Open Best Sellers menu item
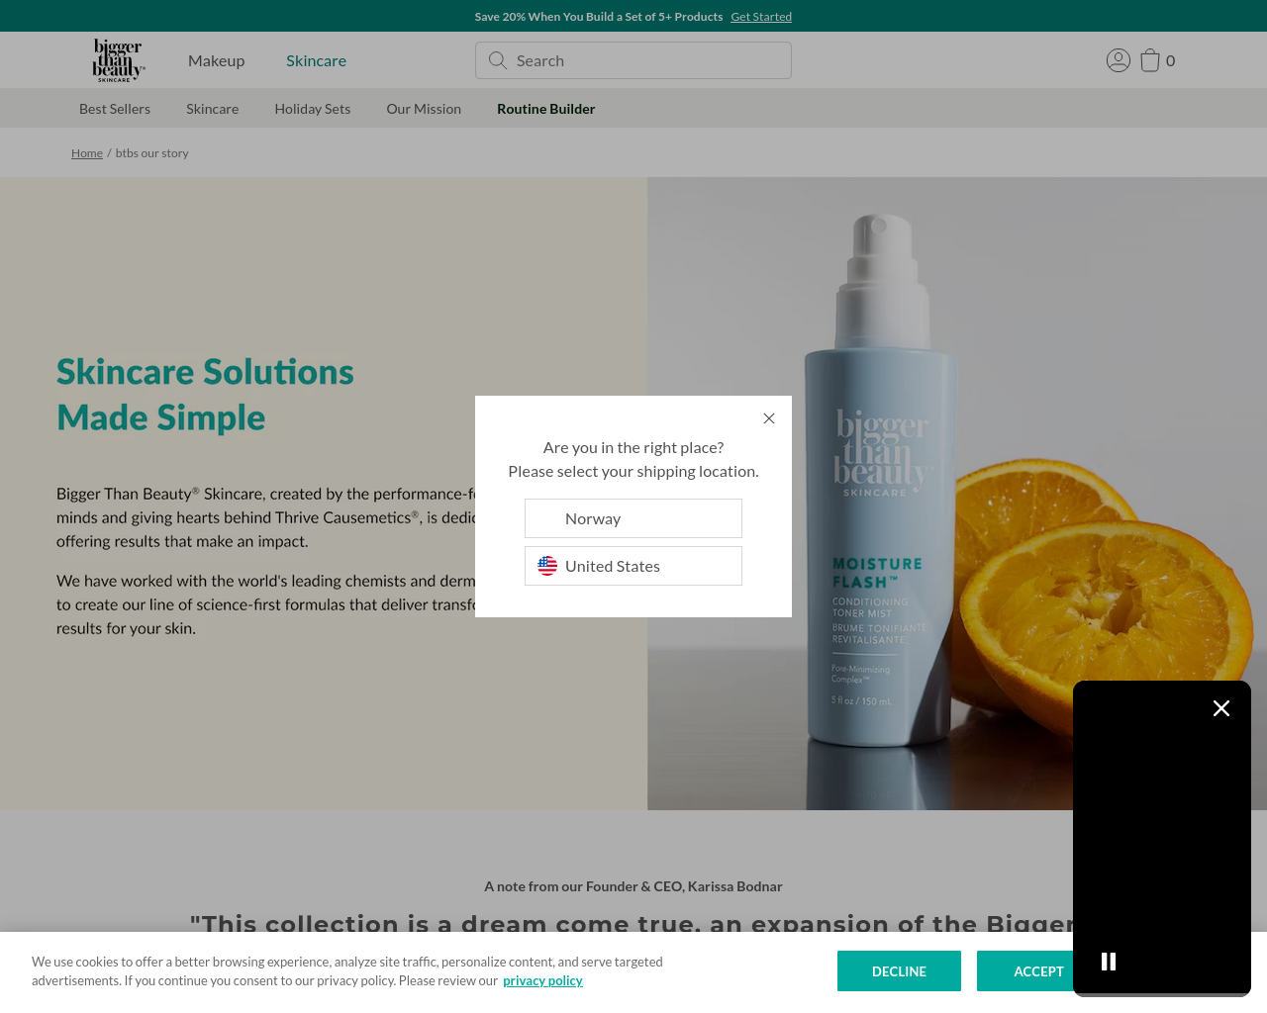The width and height of the screenshot is (1267, 1013). (x=115, y=109)
